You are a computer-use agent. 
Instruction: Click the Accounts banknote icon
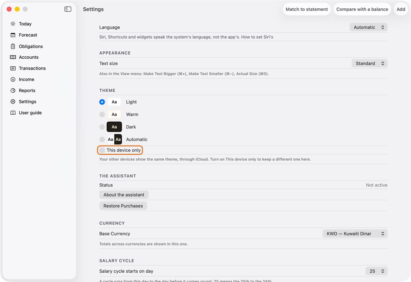(13, 57)
